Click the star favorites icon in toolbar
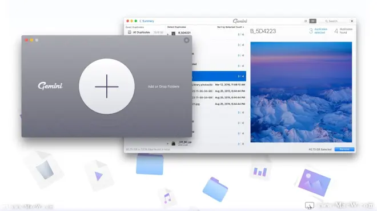 point(352,21)
